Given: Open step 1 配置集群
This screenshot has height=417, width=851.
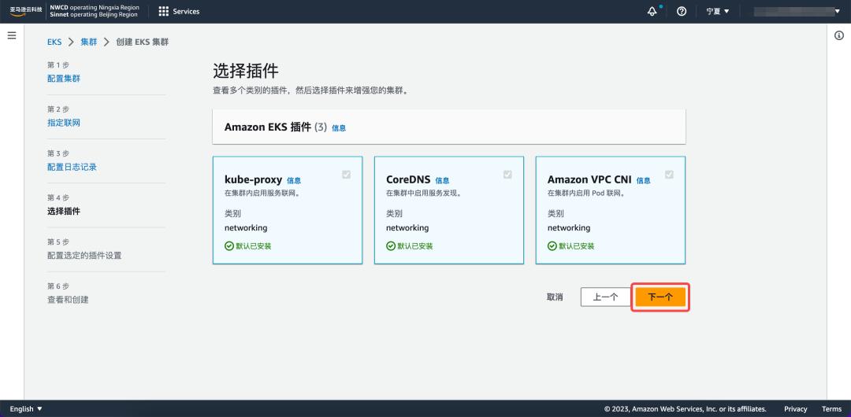Looking at the screenshot, I should click(x=64, y=79).
